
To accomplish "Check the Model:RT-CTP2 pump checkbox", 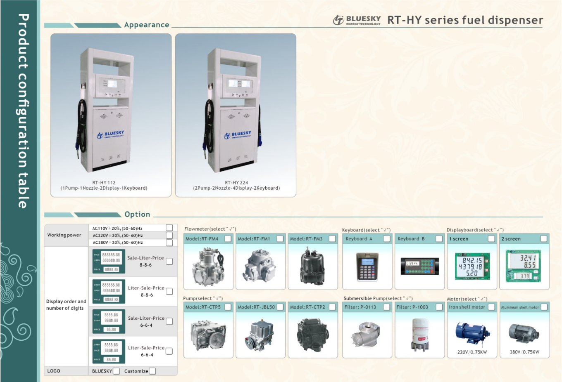I will point(332,307).
